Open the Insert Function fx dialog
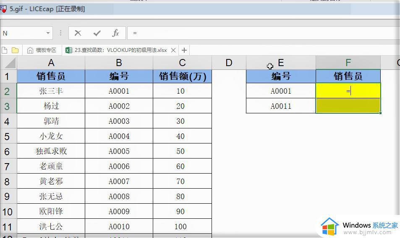Screen dimensions: 400x238 pyautogui.click(x=115, y=33)
